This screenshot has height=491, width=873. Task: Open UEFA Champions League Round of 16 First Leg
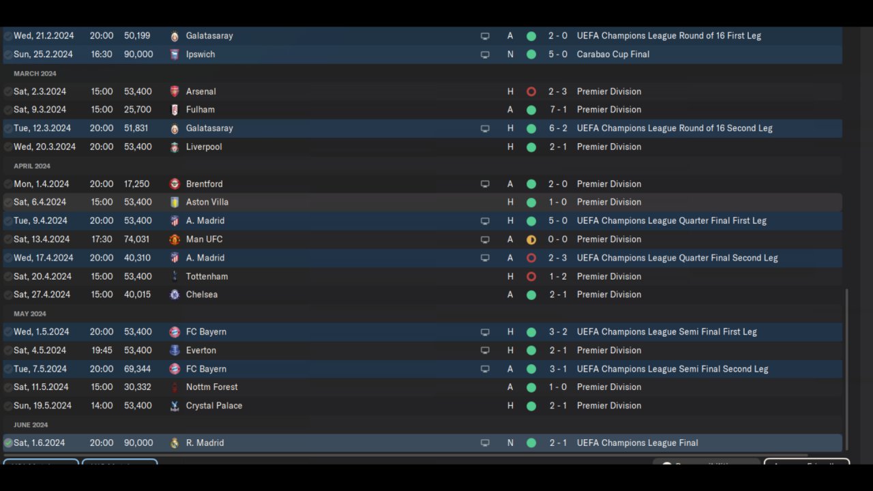point(669,35)
